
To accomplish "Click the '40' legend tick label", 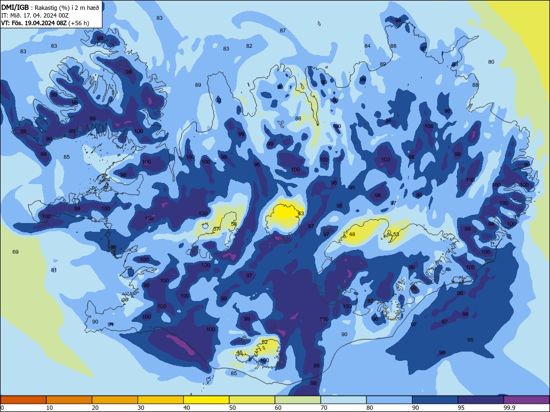I will (x=186, y=408).
